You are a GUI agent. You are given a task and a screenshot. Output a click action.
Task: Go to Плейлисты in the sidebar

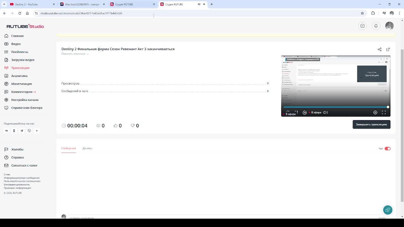pyautogui.click(x=20, y=52)
